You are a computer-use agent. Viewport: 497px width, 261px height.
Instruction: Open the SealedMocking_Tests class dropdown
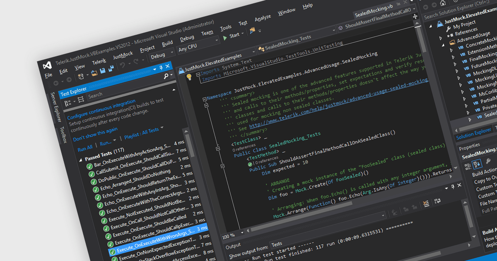coord(297,40)
